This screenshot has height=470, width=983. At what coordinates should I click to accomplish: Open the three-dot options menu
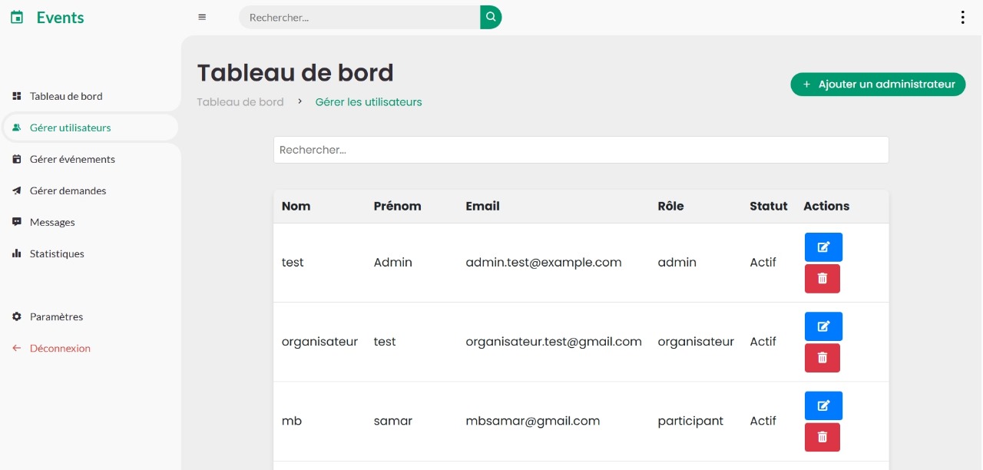[962, 17]
